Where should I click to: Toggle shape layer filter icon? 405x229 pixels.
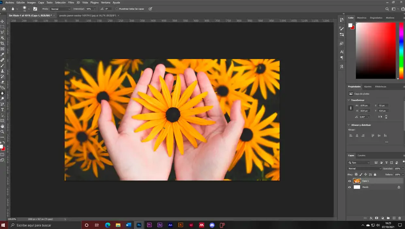[392, 162]
